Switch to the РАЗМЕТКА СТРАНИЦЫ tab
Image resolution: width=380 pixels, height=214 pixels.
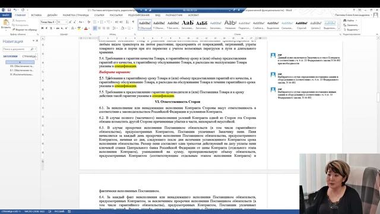pos(75,15)
